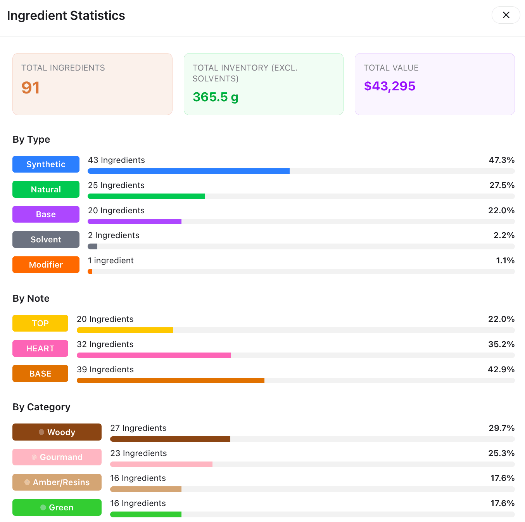Select the Synthetic type badge
The width and height of the screenshot is (525, 522).
46,164
